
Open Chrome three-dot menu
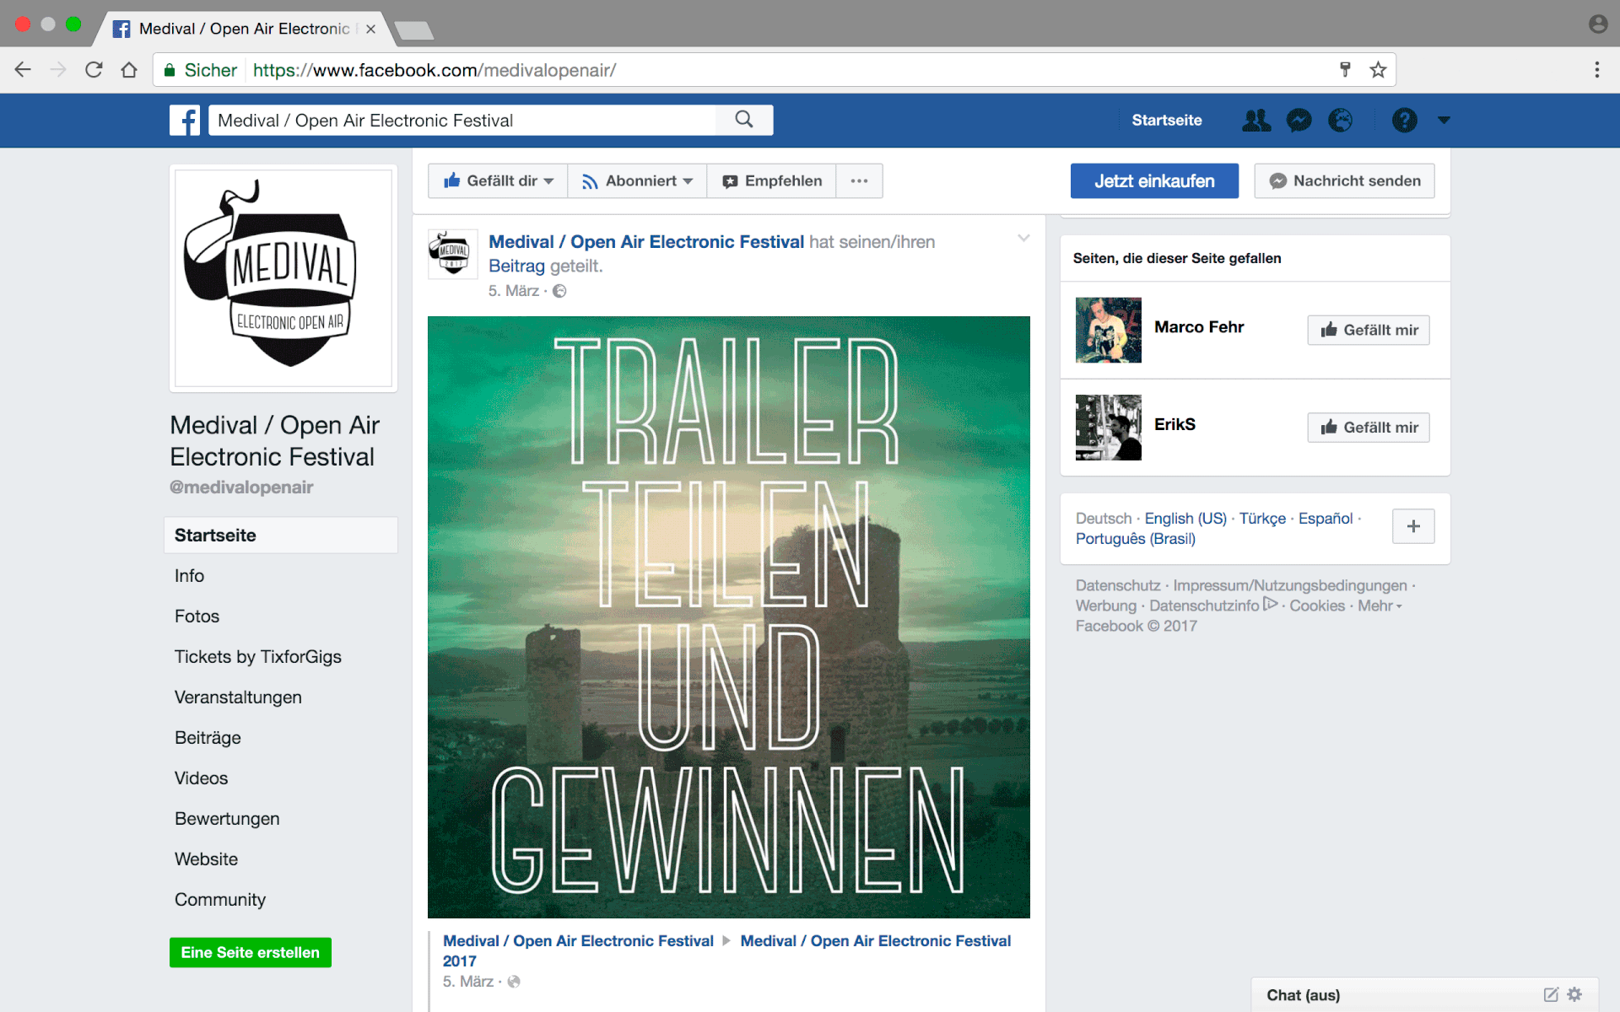[x=1596, y=70]
